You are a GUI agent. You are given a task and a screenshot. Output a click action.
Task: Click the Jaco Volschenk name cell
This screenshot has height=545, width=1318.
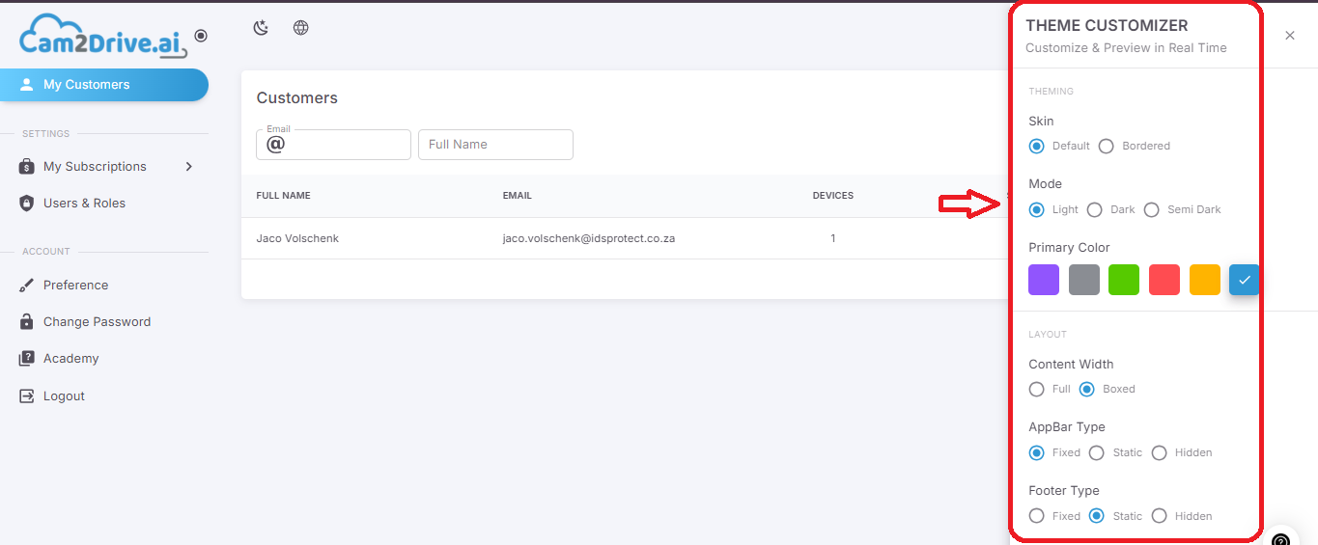297,238
